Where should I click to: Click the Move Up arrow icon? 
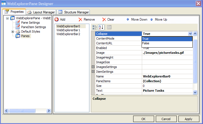152,20
